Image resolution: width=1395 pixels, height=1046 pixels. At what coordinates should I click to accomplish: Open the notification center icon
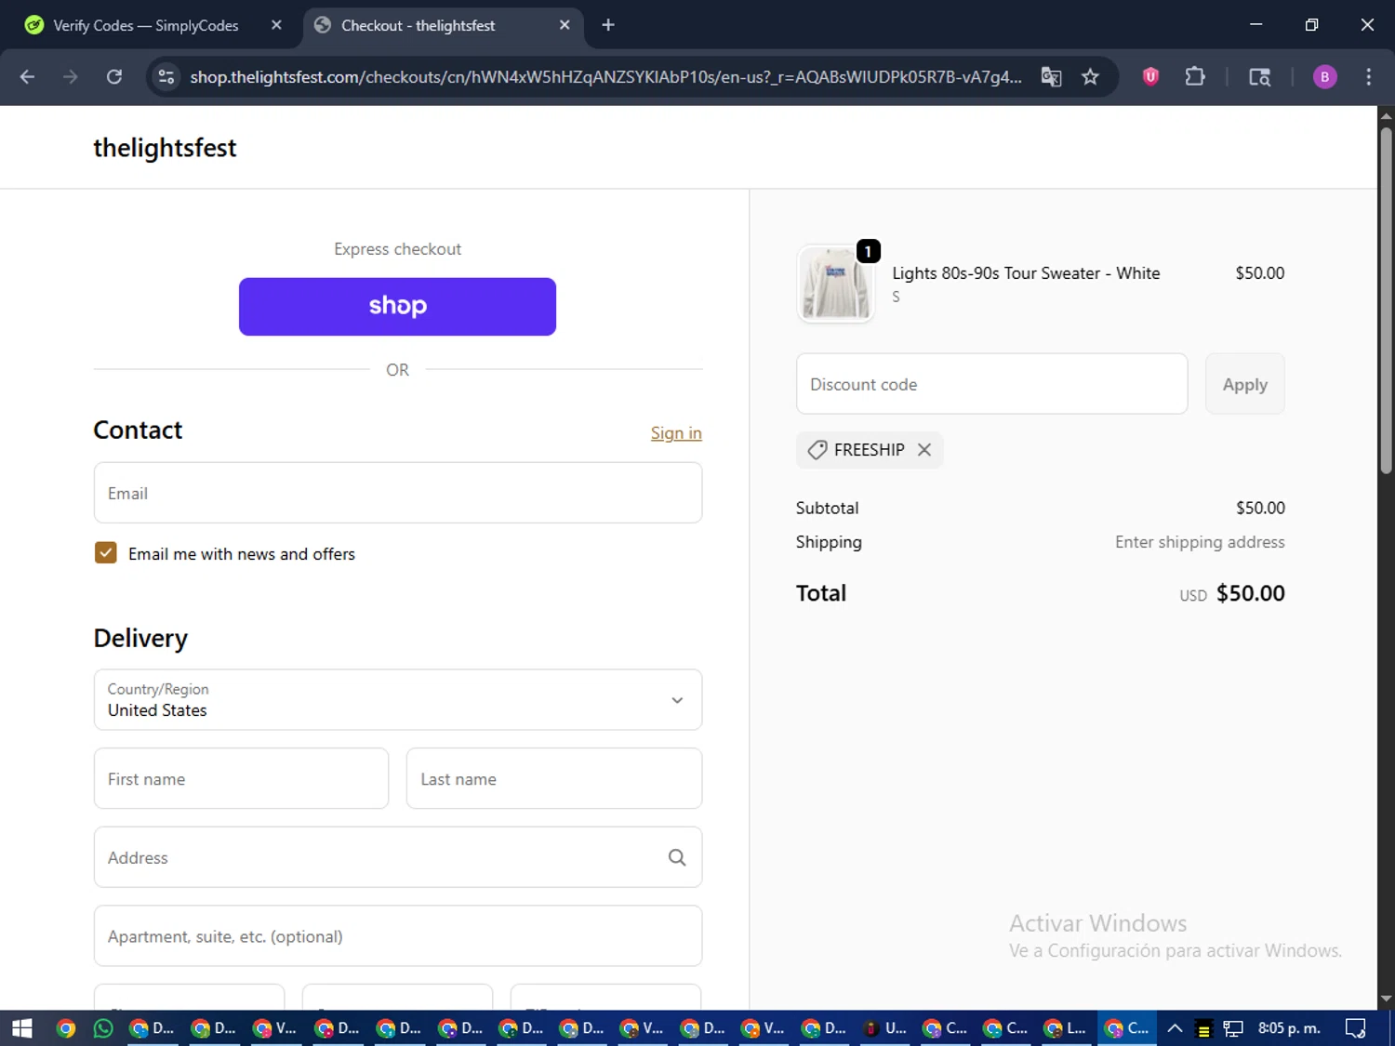point(1355,1028)
